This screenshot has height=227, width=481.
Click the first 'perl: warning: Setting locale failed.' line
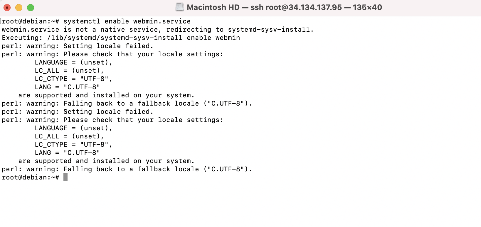78,46
